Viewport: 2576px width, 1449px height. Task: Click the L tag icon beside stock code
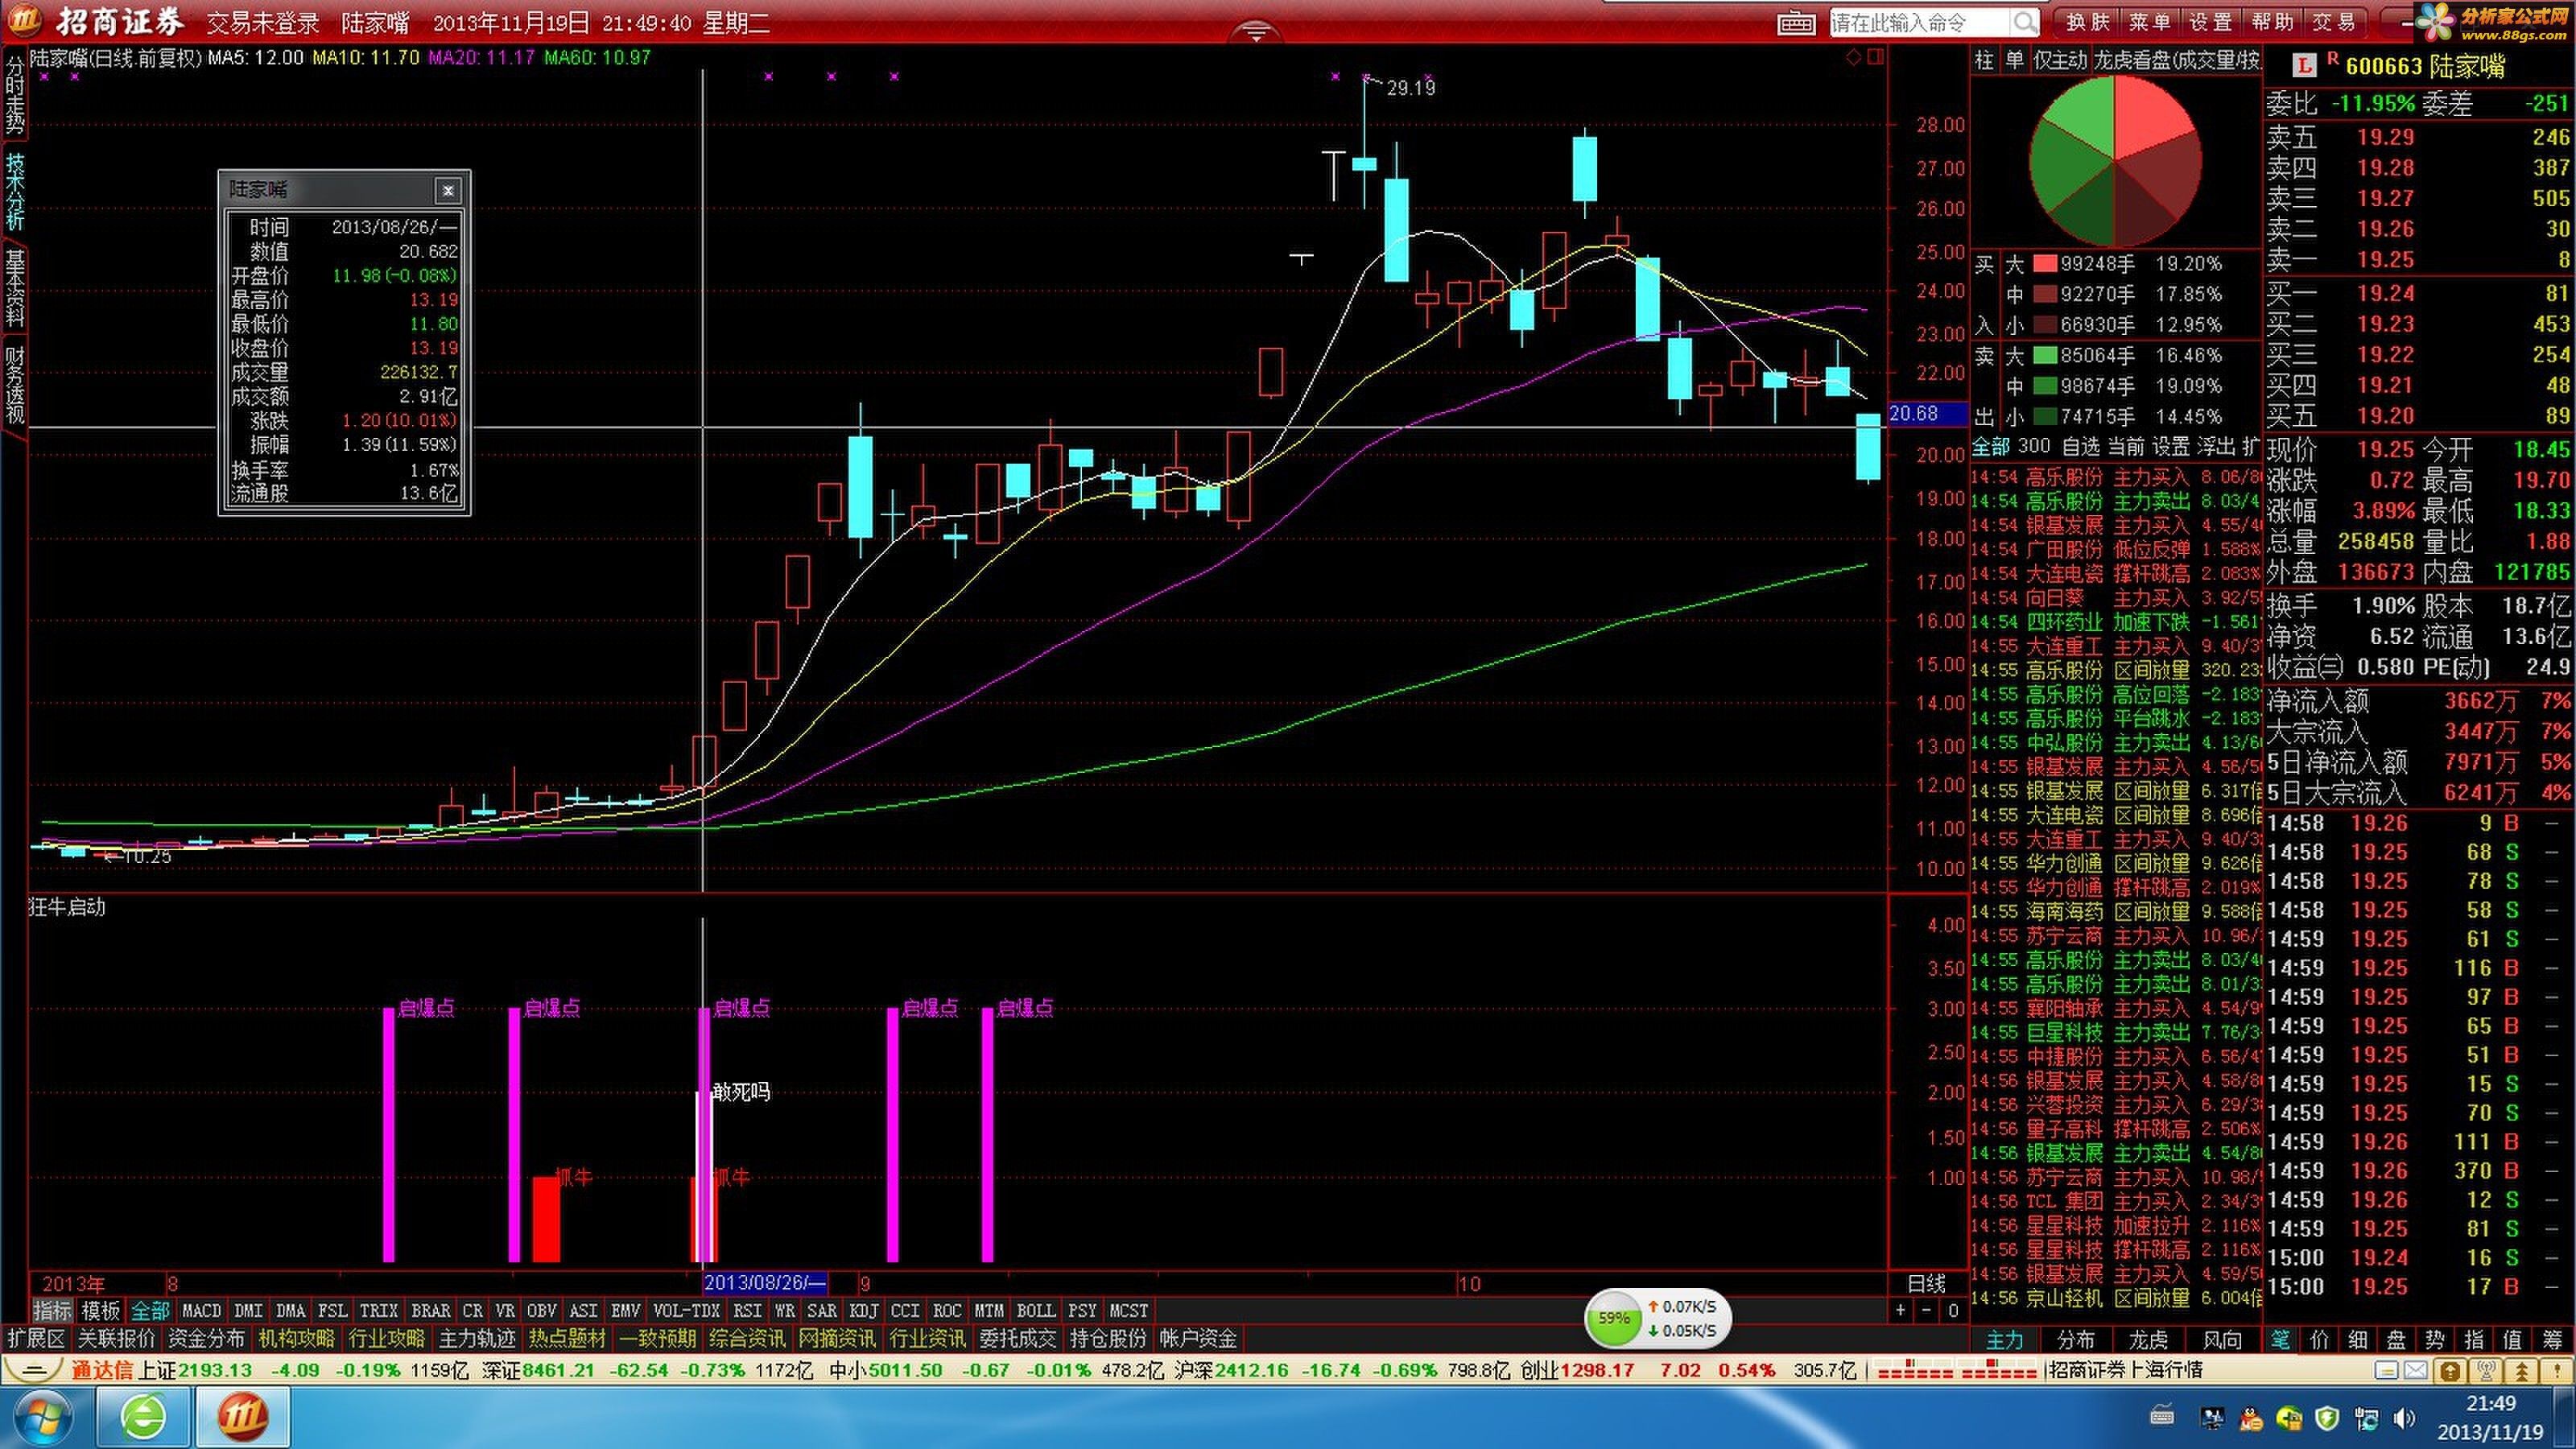[2304, 67]
